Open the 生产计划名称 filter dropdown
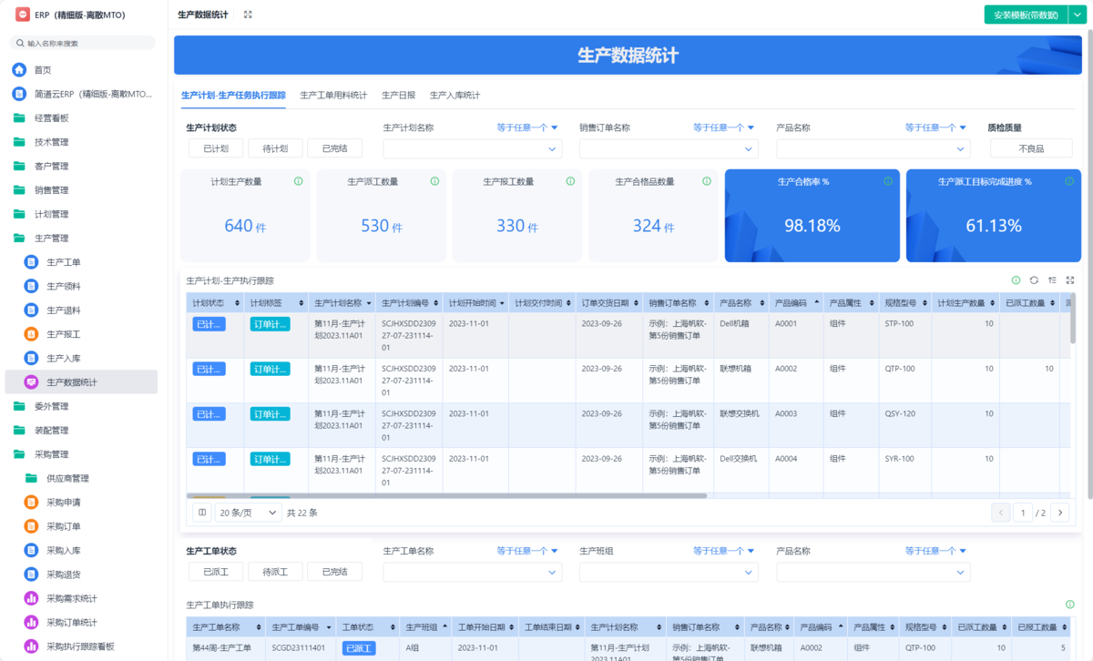 [472, 148]
